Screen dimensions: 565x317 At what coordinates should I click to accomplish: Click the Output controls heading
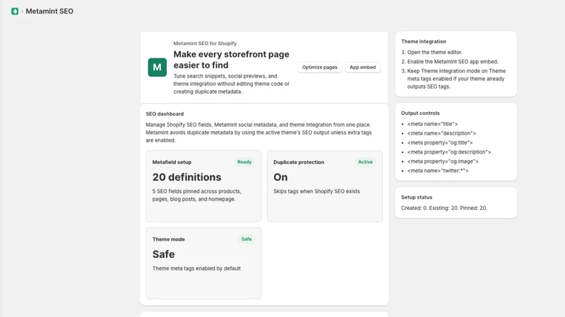tap(420, 113)
